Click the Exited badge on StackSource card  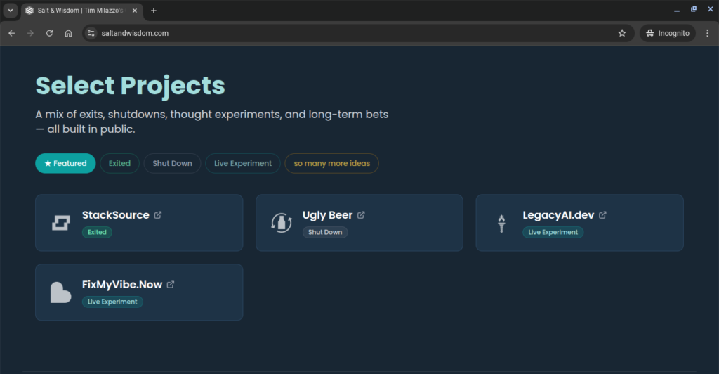(x=97, y=232)
